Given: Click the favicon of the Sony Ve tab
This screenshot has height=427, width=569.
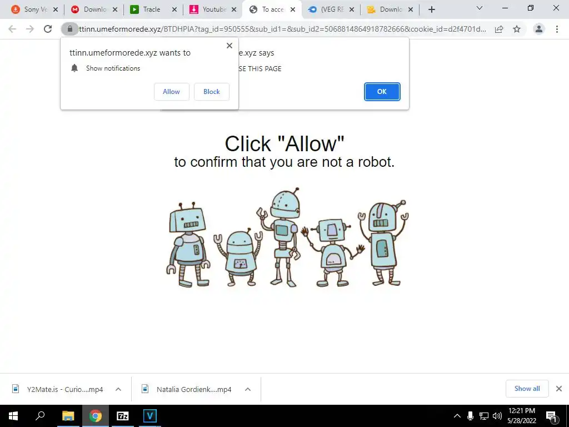Looking at the screenshot, I should pos(16,9).
